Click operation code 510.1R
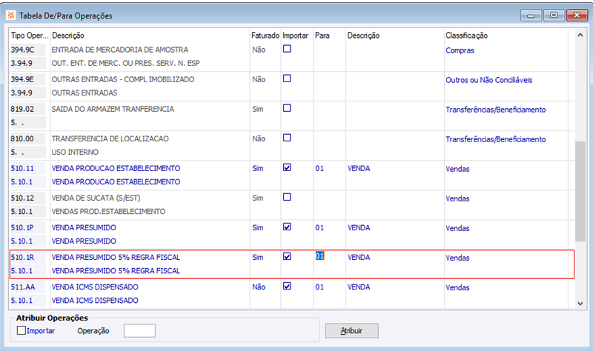Screen dimensions: 593x351 pos(22,257)
